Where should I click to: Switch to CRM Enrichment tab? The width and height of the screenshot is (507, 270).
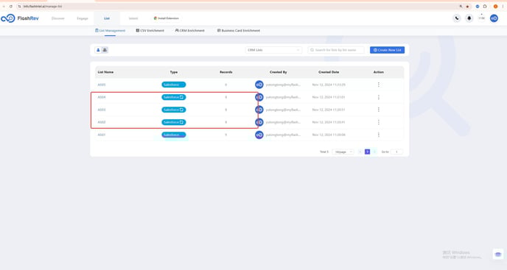pyautogui.click(x=190, y=31)
